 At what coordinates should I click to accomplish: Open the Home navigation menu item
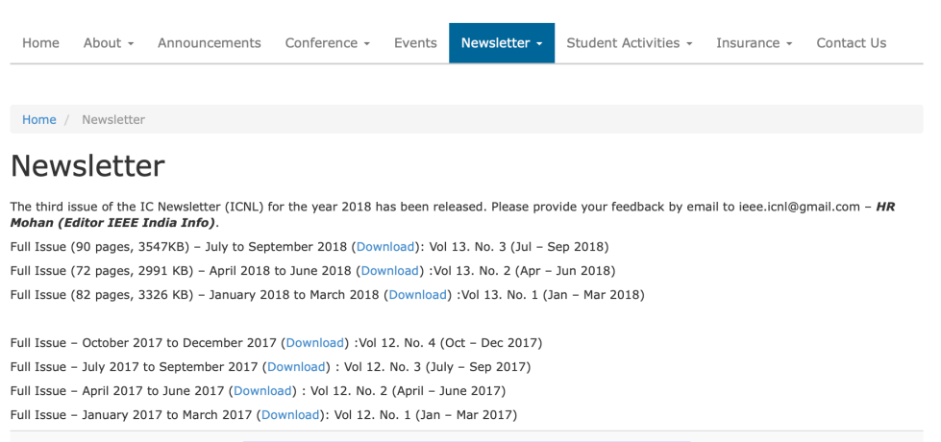coord(40,43)
